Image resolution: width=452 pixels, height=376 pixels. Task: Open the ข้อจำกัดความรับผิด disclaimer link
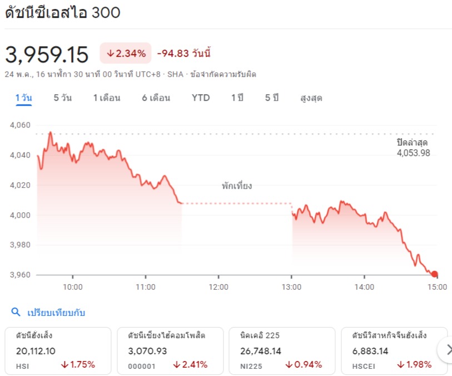[223, 74]
